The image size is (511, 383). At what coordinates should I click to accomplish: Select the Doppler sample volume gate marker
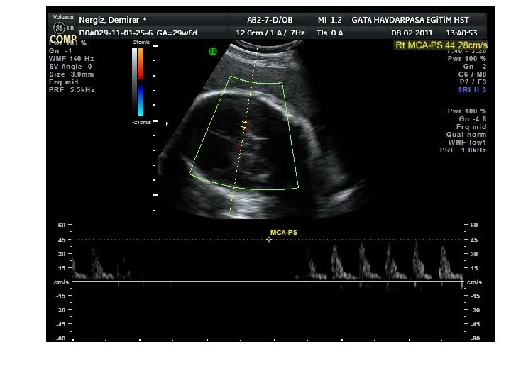[x=245, y=125]
